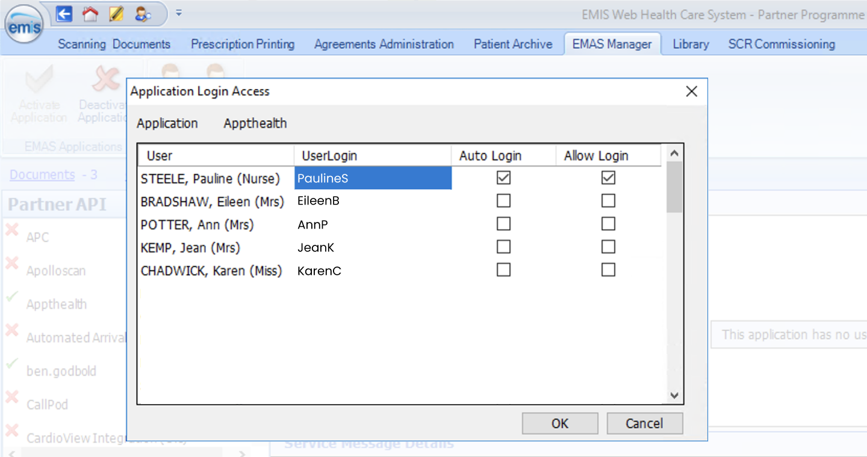Enable Auto Login for Karen Chadwick
867x457 pixels.
[503, 269]
